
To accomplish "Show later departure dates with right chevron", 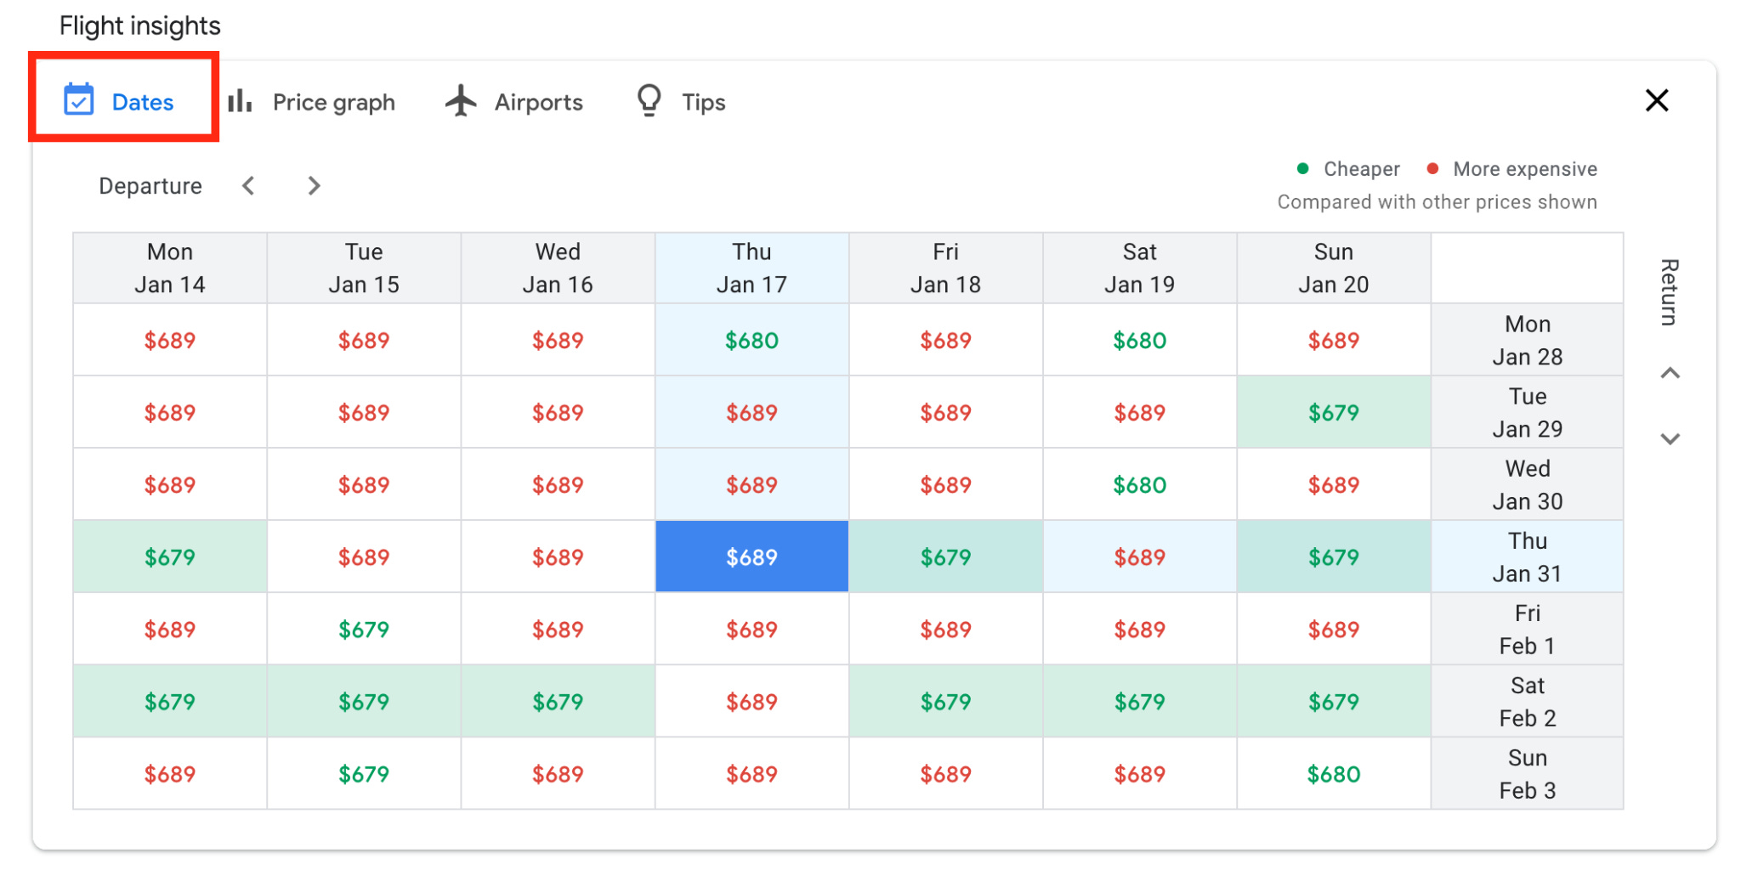I will [314, 185].
